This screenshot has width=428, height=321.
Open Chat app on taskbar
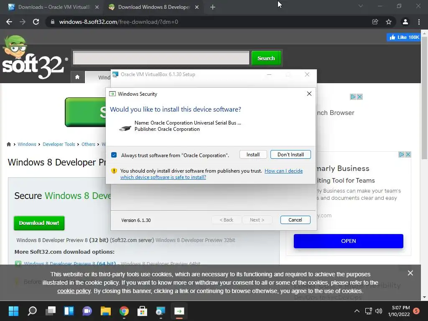coord(87,311)
